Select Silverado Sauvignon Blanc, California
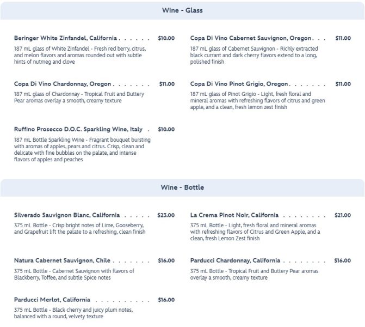365x327 pixels. 67,215
